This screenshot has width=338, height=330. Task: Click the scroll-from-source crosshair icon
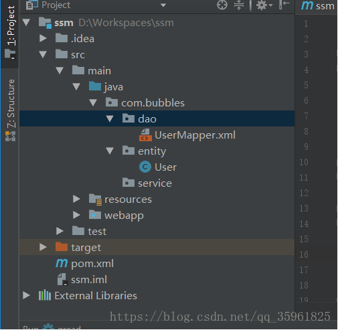tap(222, 5)
